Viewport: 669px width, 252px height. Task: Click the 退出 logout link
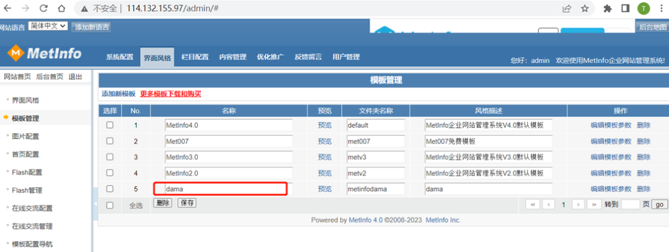[x=75, y=77]
